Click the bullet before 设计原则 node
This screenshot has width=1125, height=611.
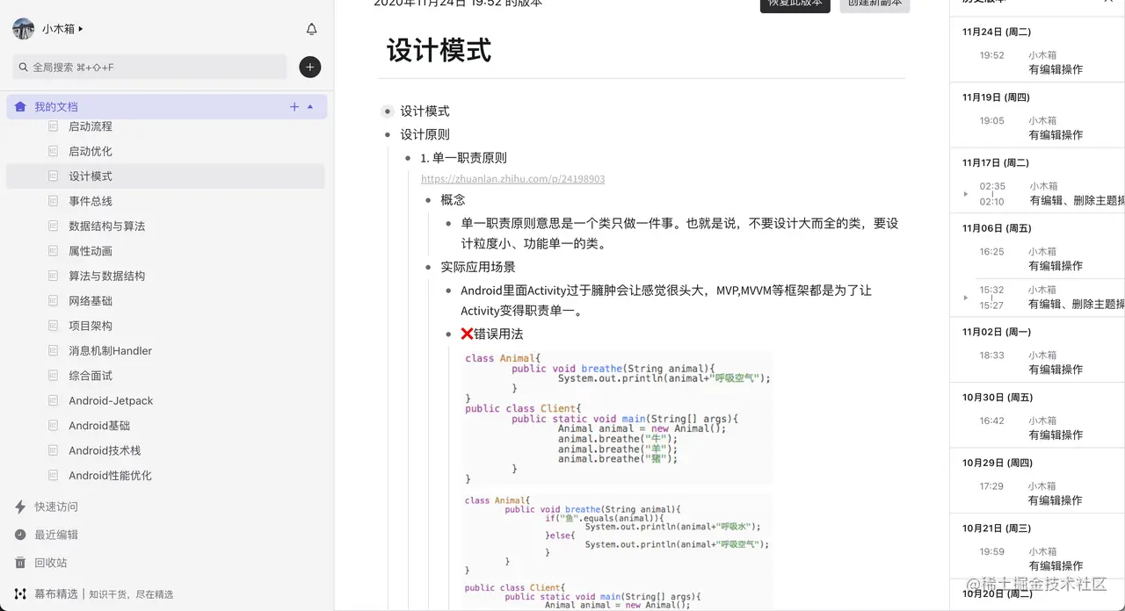tap(388, 134)
